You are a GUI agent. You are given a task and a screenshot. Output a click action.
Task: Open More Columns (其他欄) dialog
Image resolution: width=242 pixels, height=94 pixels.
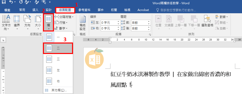58,90
